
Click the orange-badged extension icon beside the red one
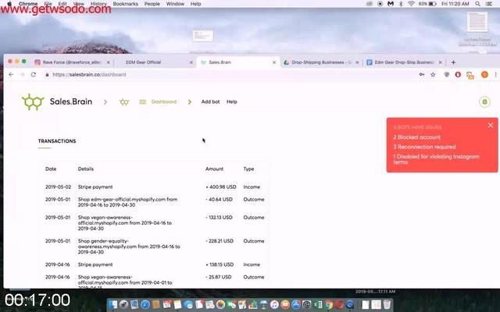470,75
